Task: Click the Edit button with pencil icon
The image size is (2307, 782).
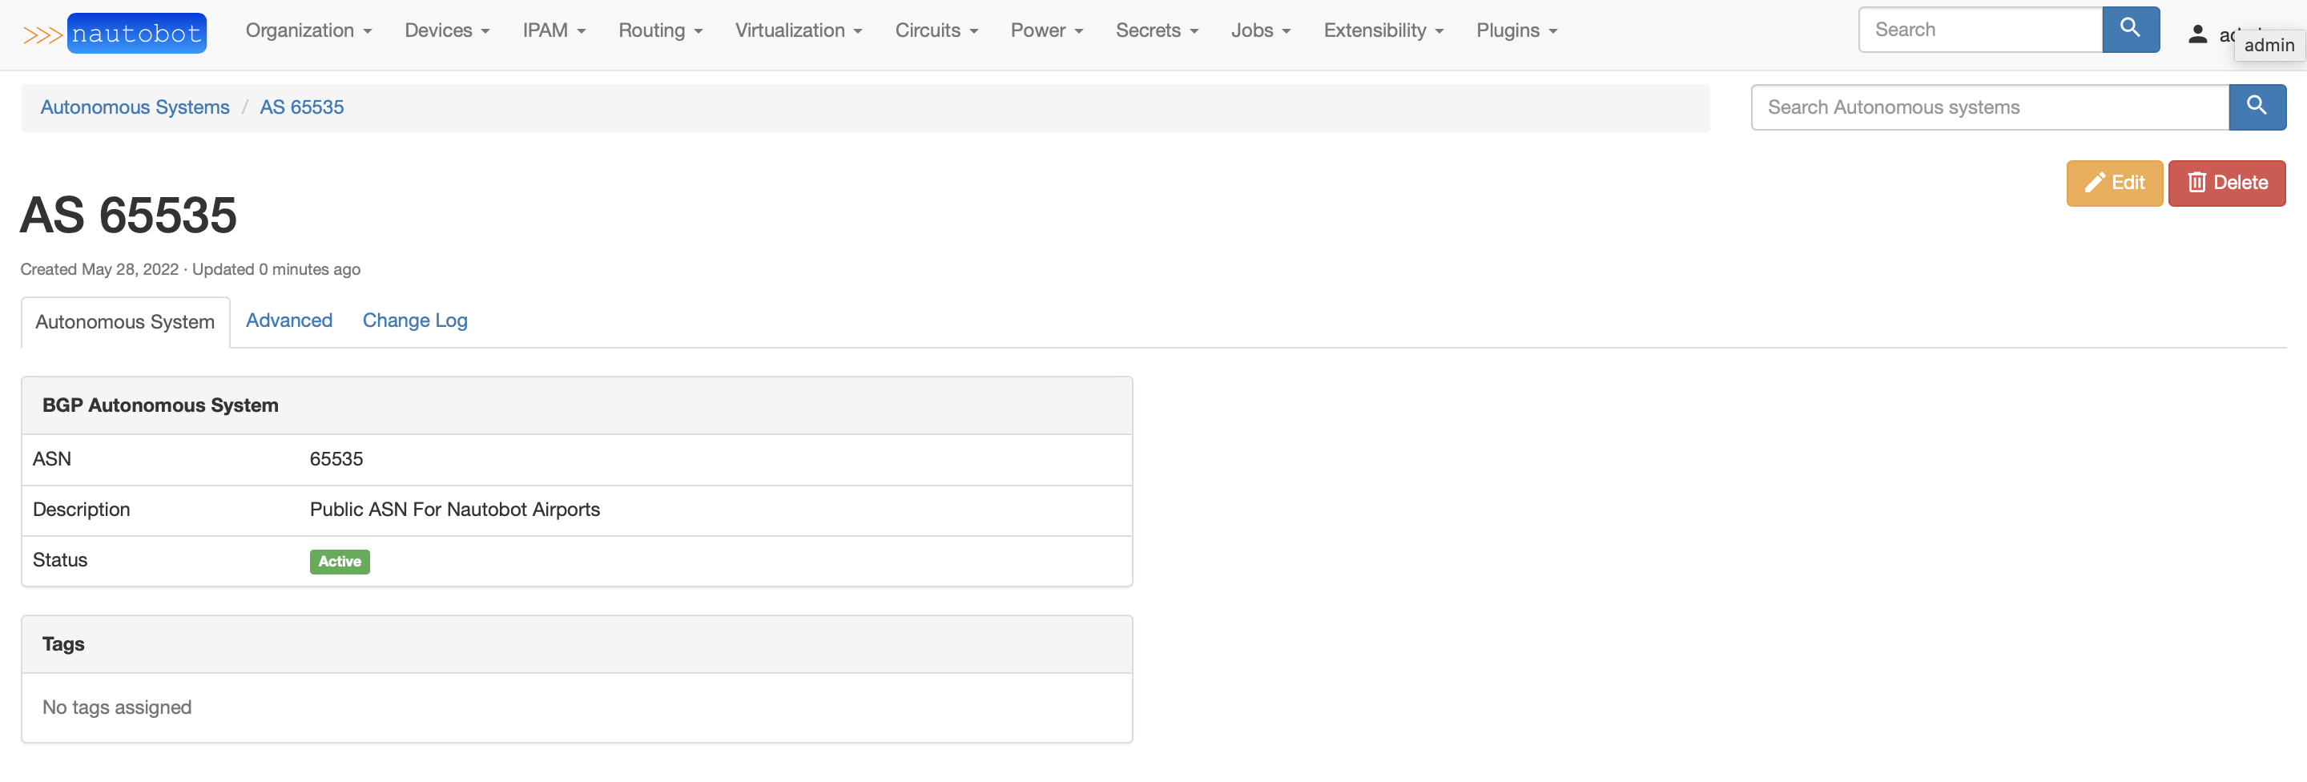Action: (2114, 183)
